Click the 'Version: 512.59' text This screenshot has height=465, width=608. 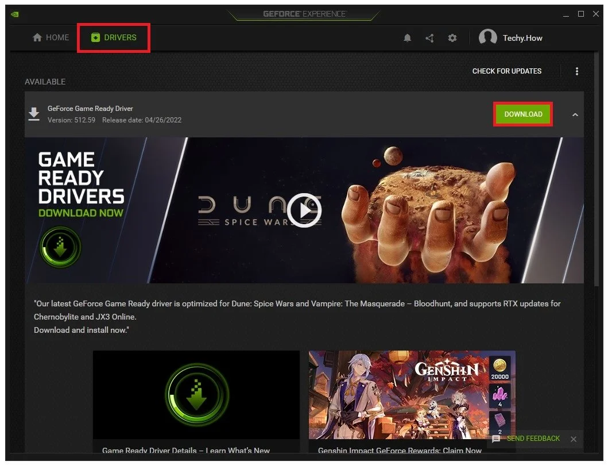tap(71, 120)
